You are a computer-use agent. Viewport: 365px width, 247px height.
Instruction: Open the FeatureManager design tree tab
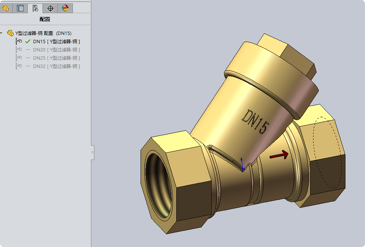(5, 8)
